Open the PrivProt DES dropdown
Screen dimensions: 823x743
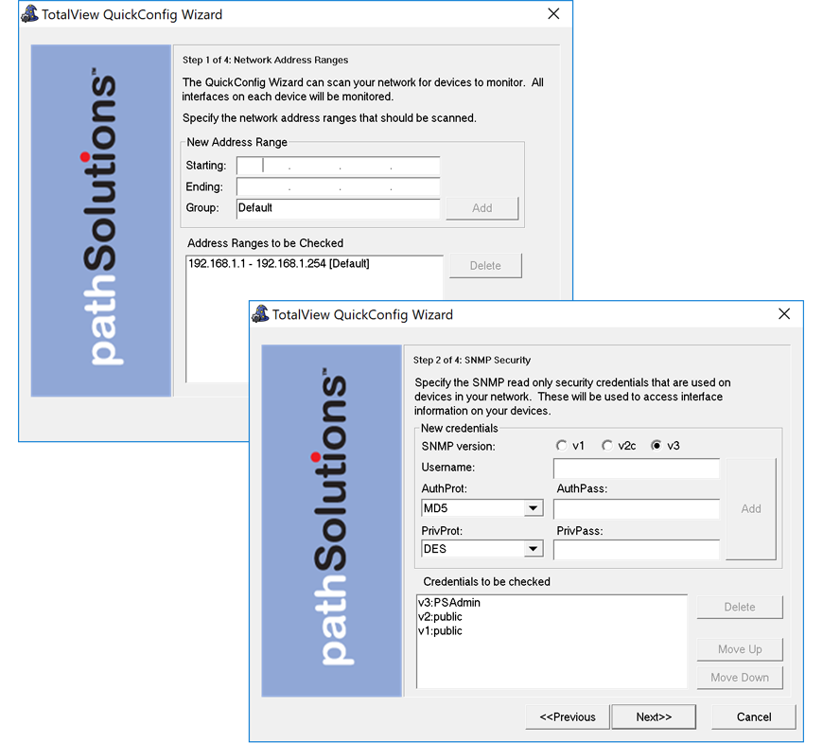pyautogui.click(x=534, y=549)
